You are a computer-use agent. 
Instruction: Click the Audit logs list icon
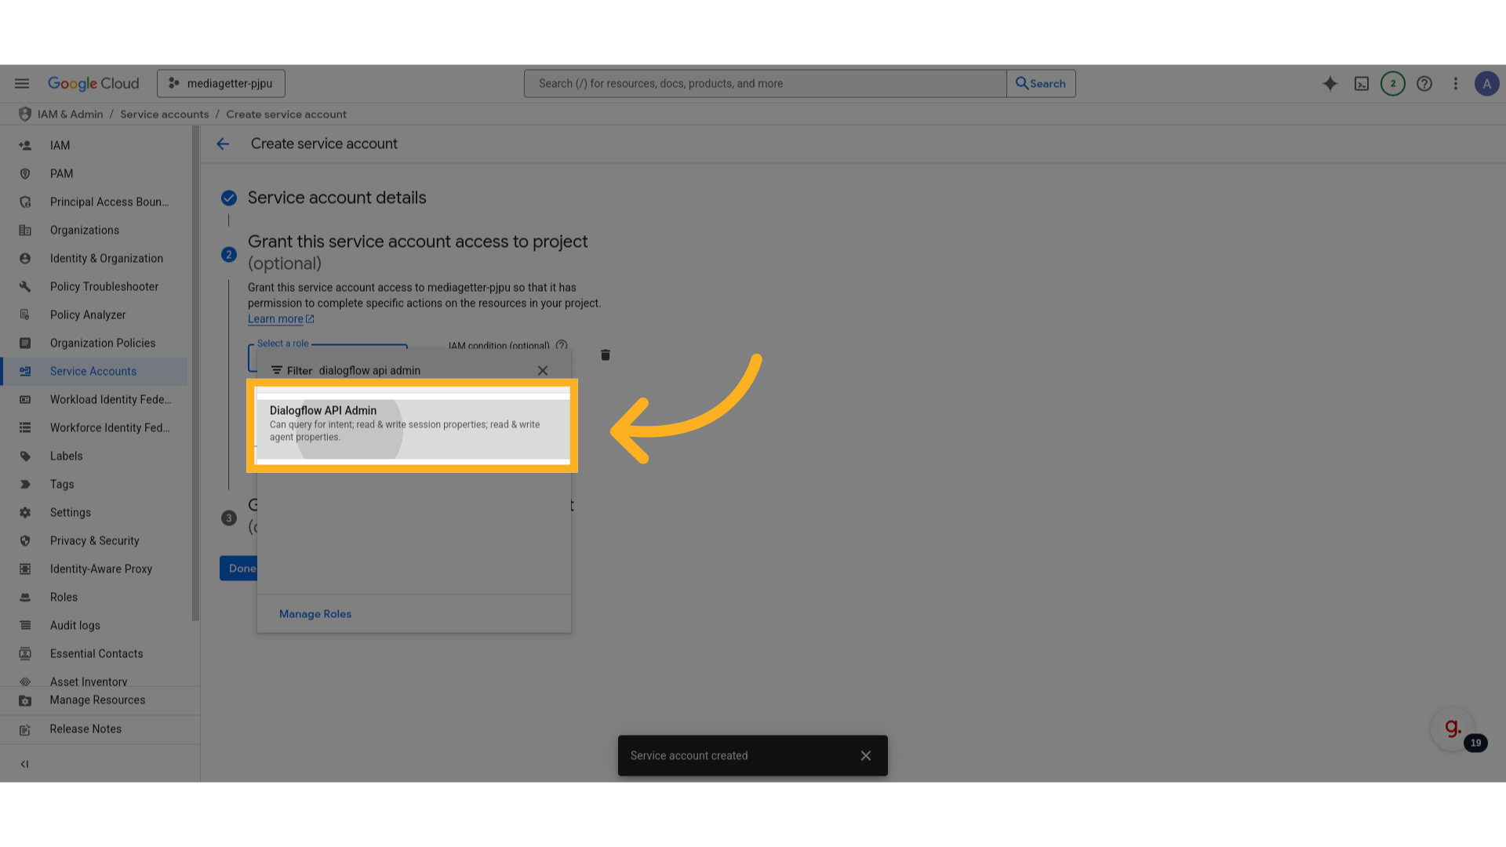tap(25, 625)
